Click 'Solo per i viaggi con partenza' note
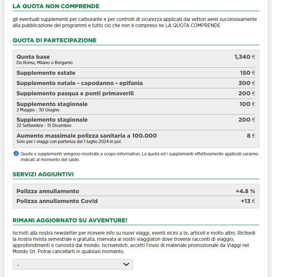Screen dimensions: 302x277 [69, 141]
